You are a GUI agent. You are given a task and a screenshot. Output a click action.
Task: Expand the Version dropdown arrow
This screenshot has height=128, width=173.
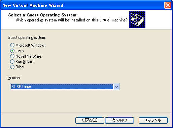pyautogui.click(x=117, y=87)
